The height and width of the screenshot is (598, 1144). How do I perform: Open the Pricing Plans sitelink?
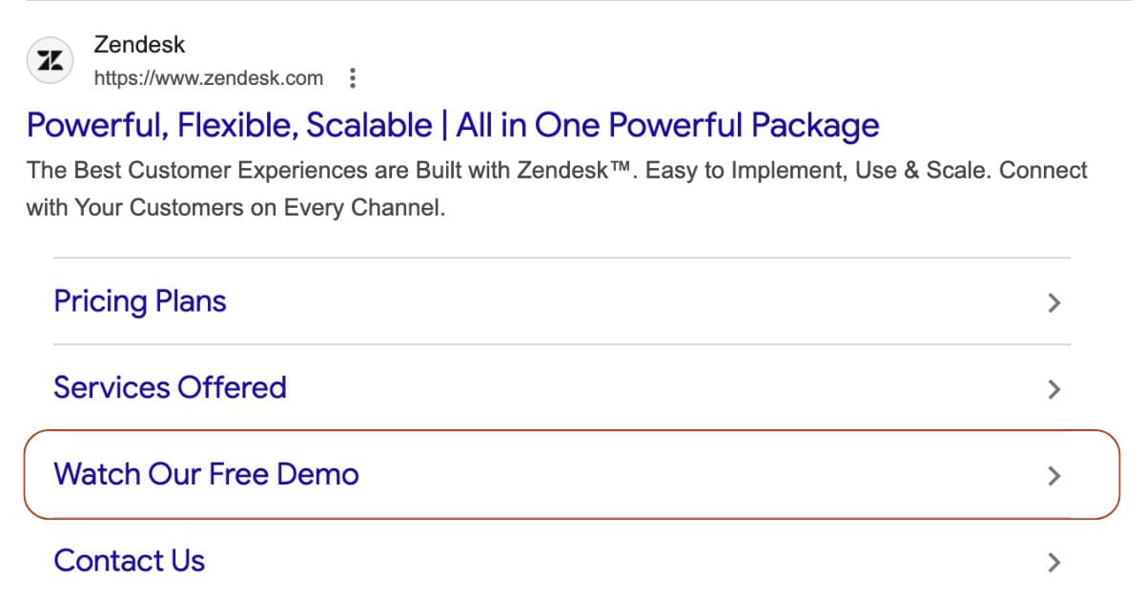click(140, 301)
